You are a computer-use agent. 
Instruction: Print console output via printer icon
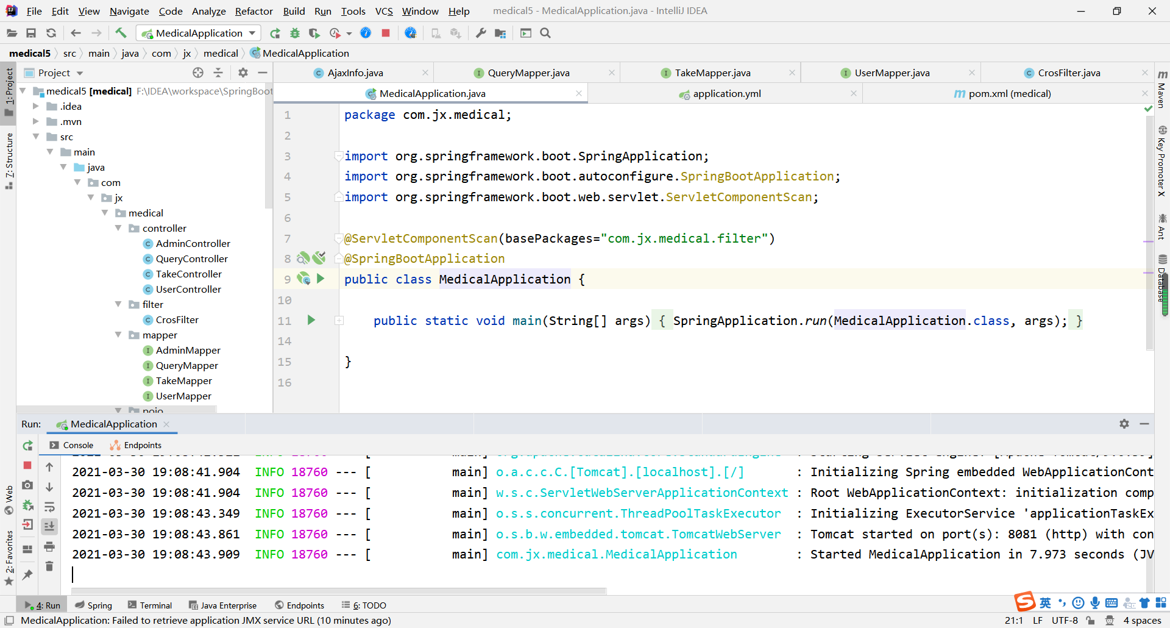(49, 546)
